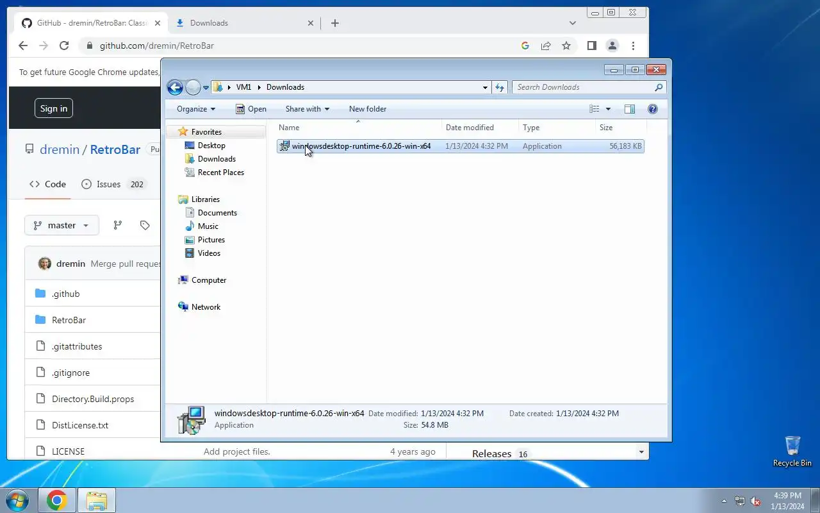The image size is (820, 513).
Task: Select Desktop under Favorites
Action: pos(211,146)
